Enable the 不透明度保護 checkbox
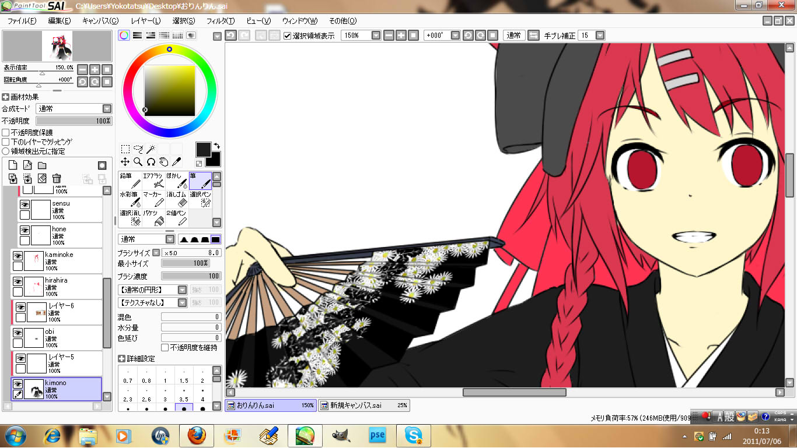797x448 pixels. coord(6,133)
